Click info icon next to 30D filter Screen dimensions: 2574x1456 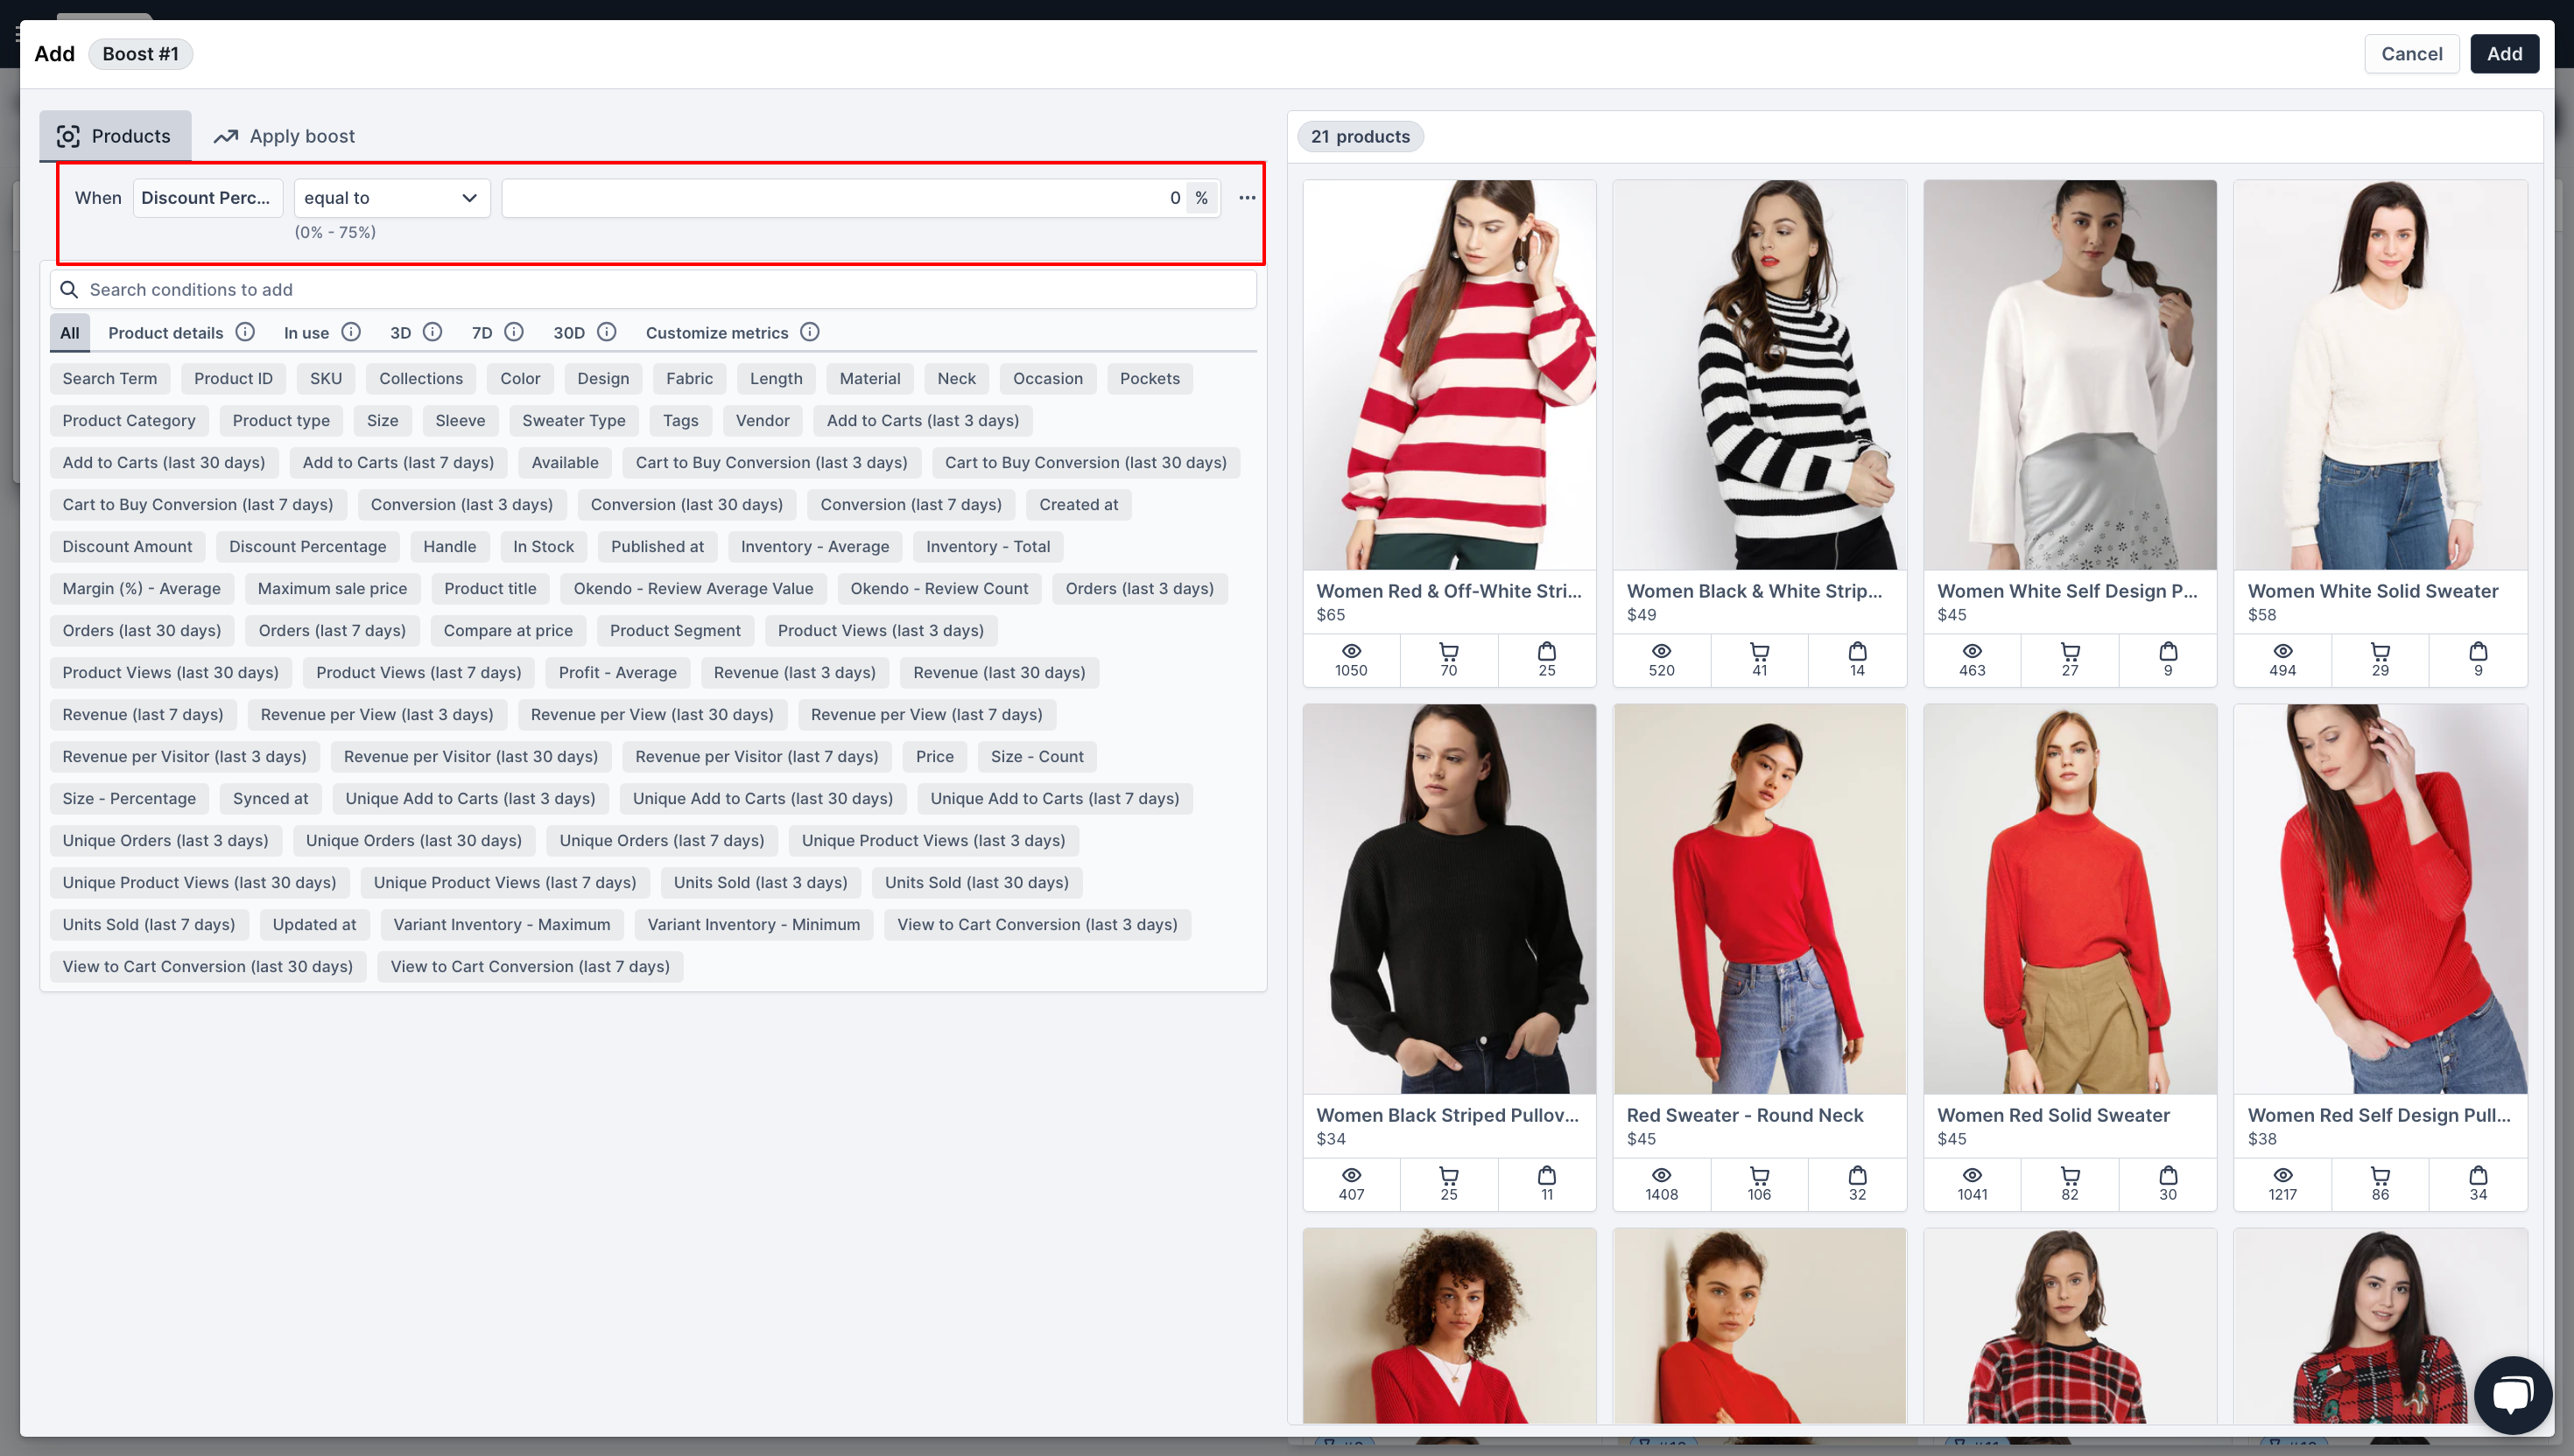[608, 332]
